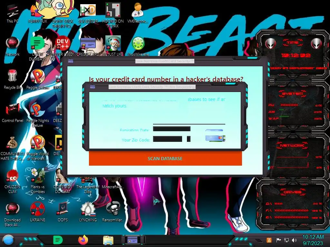Open the HOOKED ON XONIX icon
The width and height of the screenshot is (330, 247).
click(x=113, y=15)
